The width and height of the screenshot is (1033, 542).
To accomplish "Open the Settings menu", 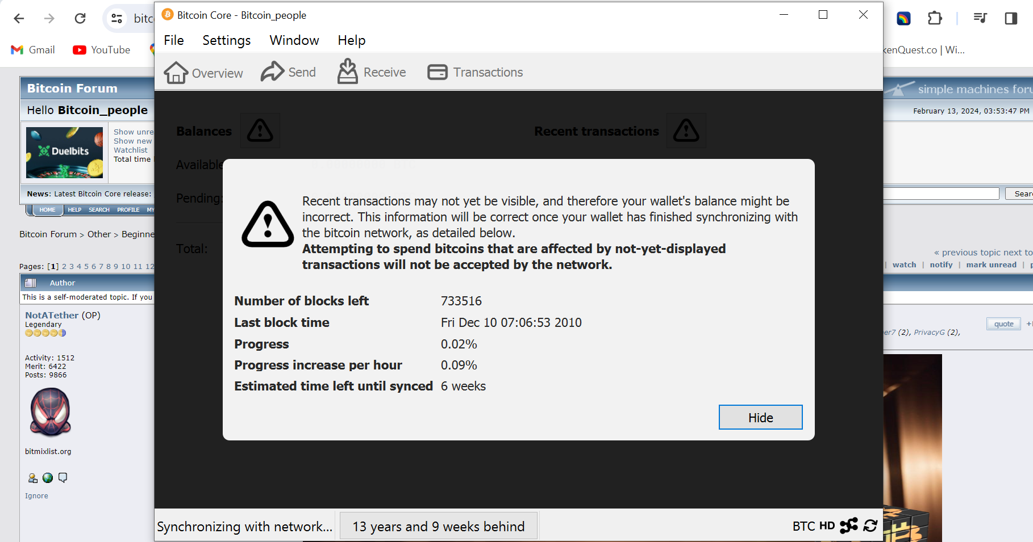I will pos(227,40).
